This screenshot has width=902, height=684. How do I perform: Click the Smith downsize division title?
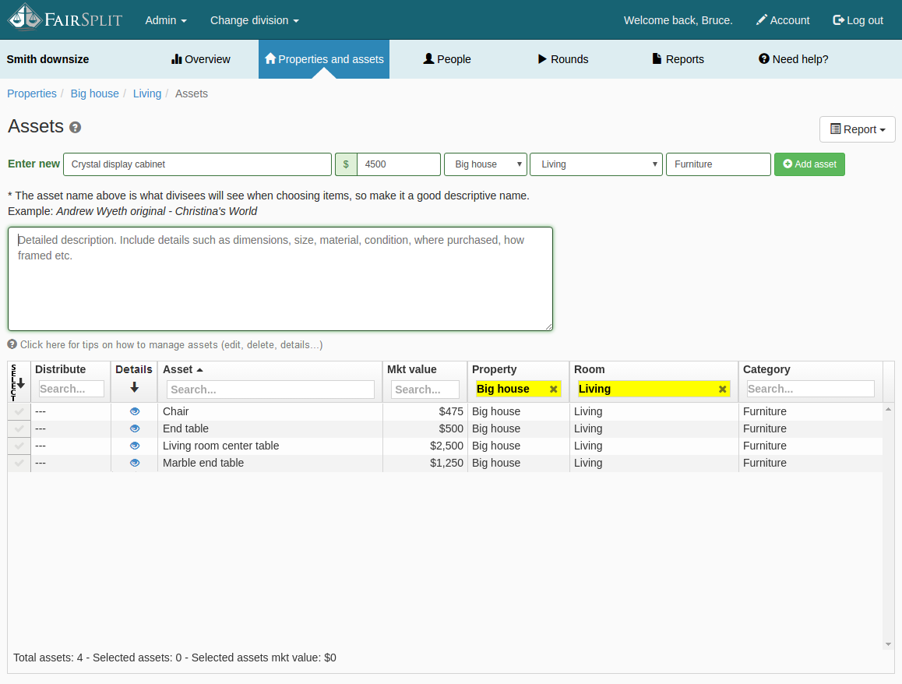(48, 59)
